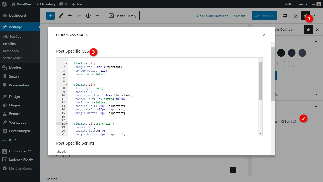Open the list view outline icon
This screenshot has width=323, height=182.
point(97,16)
